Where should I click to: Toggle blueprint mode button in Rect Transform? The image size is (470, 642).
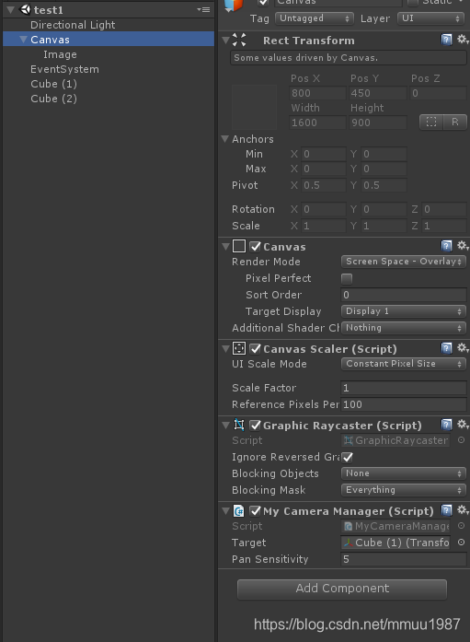431,122
